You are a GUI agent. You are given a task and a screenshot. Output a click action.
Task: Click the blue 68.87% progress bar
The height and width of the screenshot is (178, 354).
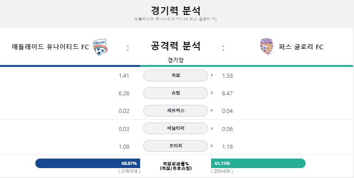click(88, 163)
